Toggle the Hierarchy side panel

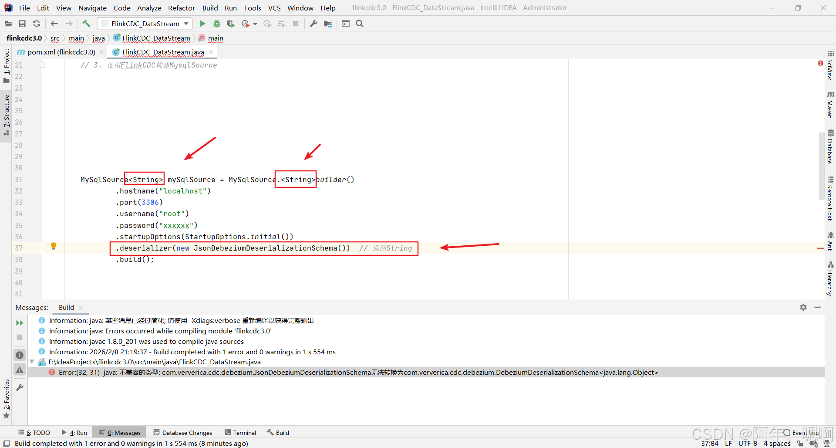click(830, 278)
